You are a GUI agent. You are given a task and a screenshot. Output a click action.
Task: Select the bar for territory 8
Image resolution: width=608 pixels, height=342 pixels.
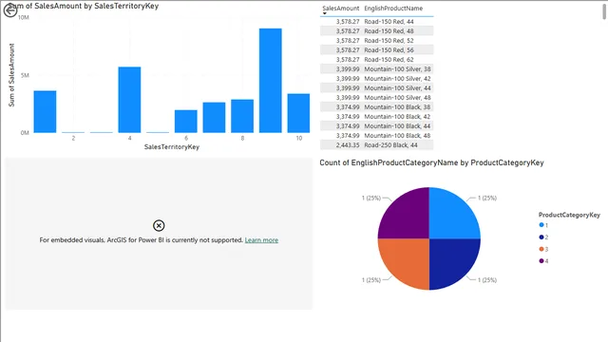coord(242,116)
